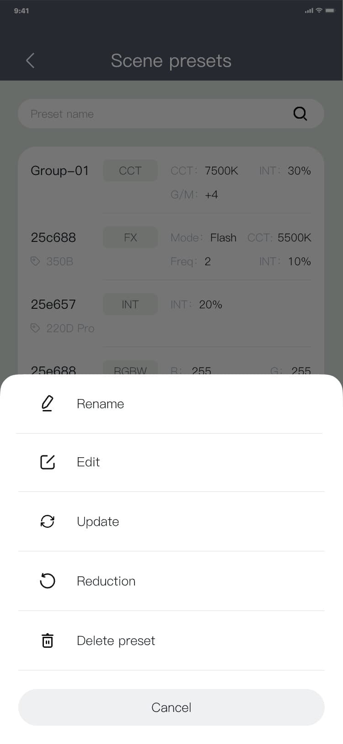Click the Delete preset trash icon
The image size is (343, 744).
coord(48,640)
